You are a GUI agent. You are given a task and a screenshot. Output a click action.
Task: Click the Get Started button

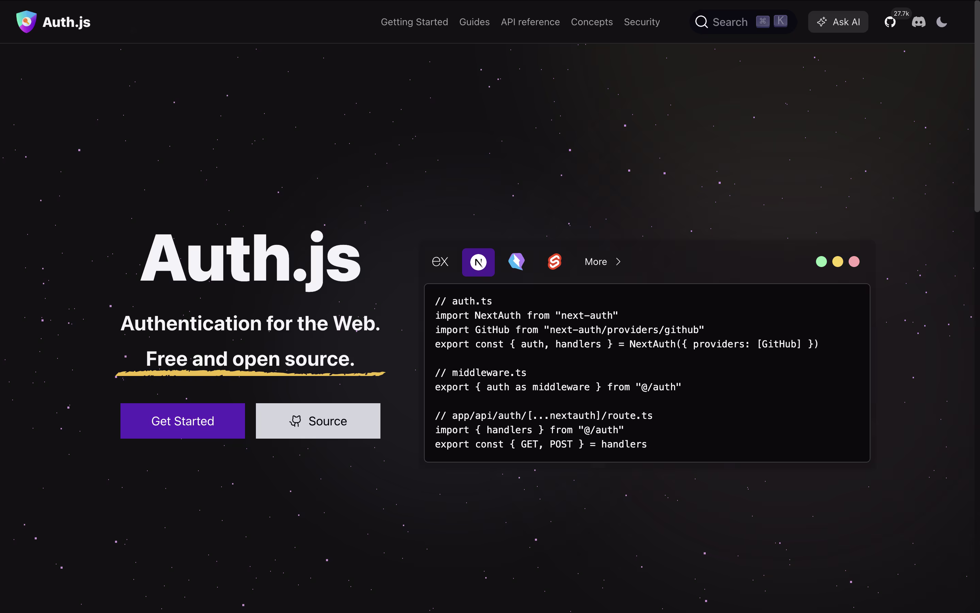(183, 421)
